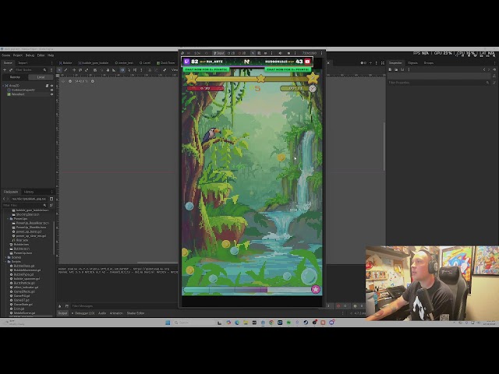Toggle Input mode in game window toolbar
Image resolution: width=499 pixels, height=374 pixels.
pyautogui.click(x=218, y=53)
